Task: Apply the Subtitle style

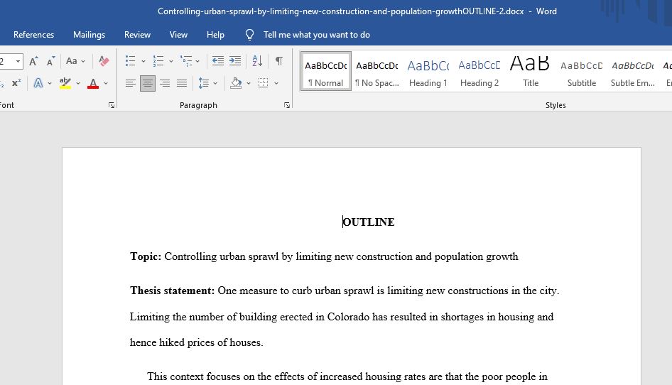Action: tap(582, 71)
